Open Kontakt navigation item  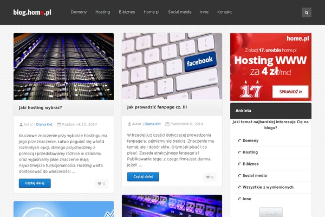click(224, 12)
